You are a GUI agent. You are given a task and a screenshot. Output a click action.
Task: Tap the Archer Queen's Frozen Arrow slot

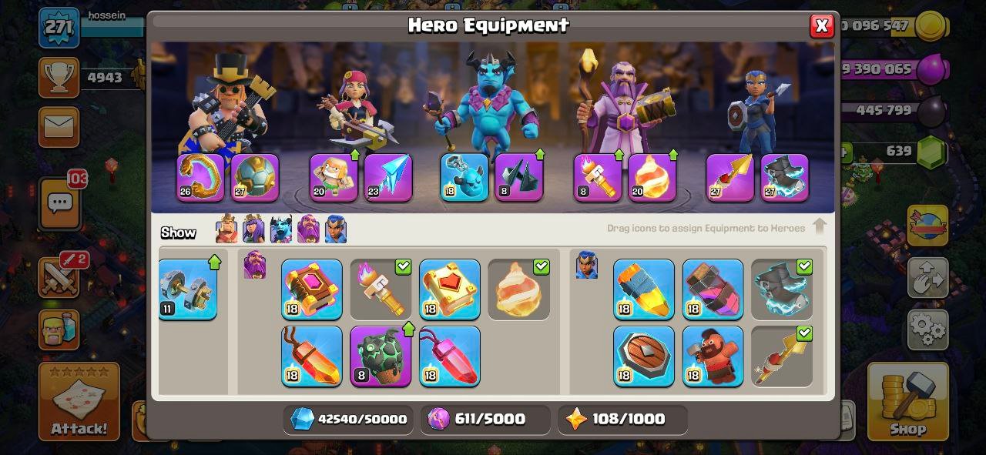388,178
